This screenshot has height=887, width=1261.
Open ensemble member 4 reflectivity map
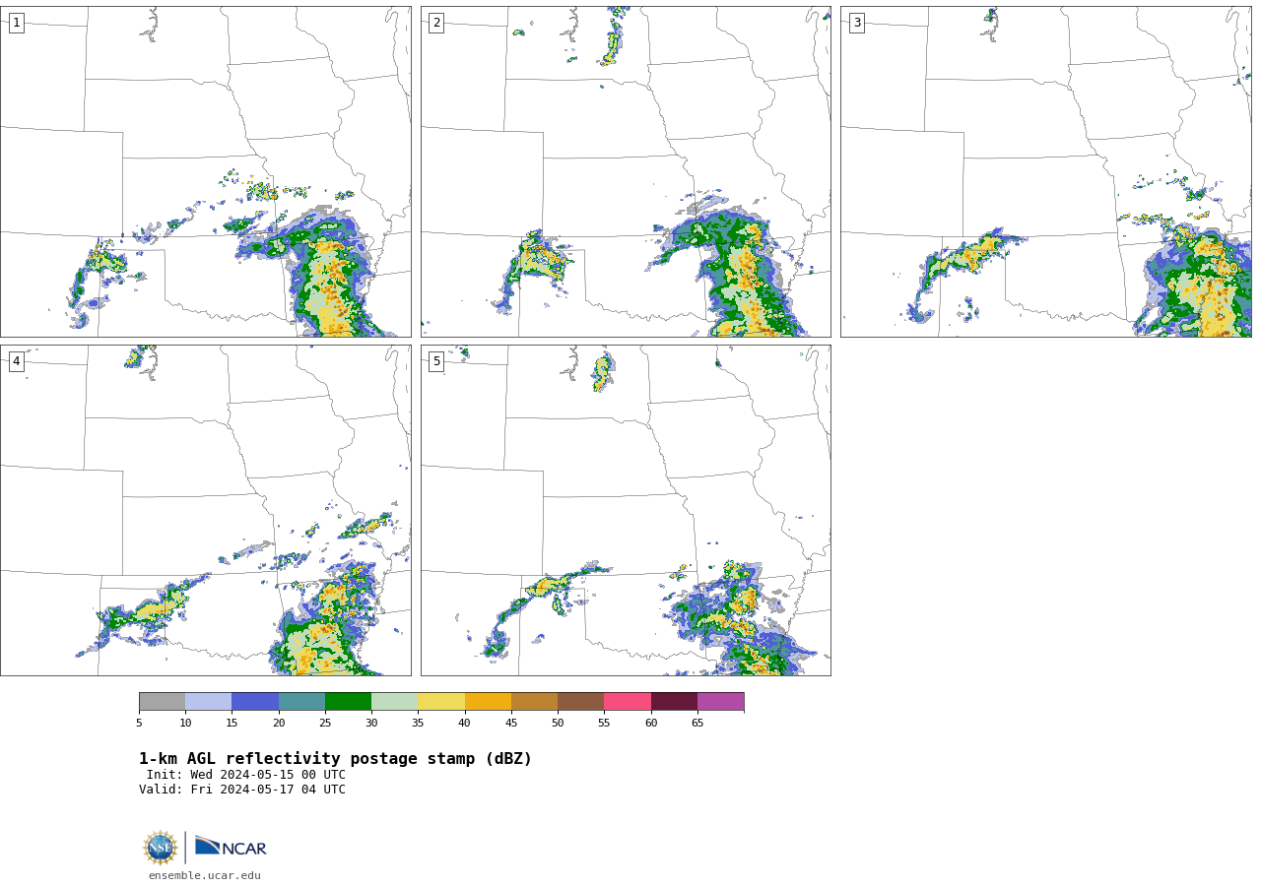[206, 510]
